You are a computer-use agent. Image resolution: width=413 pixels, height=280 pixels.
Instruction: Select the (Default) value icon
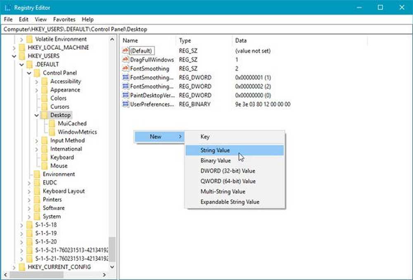coord(126,51)
